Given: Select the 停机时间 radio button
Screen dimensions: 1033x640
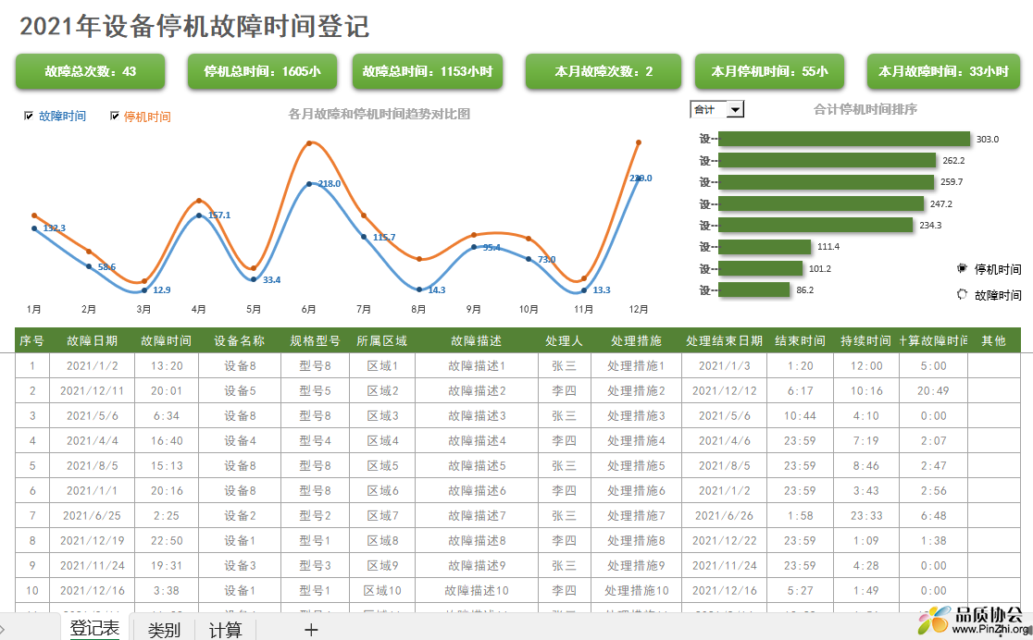Looking at the screenshot, I should (962, 268).
